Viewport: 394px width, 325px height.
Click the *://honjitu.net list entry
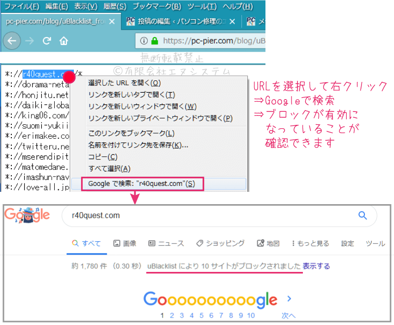pyautogui.click(x=36, y=95)
